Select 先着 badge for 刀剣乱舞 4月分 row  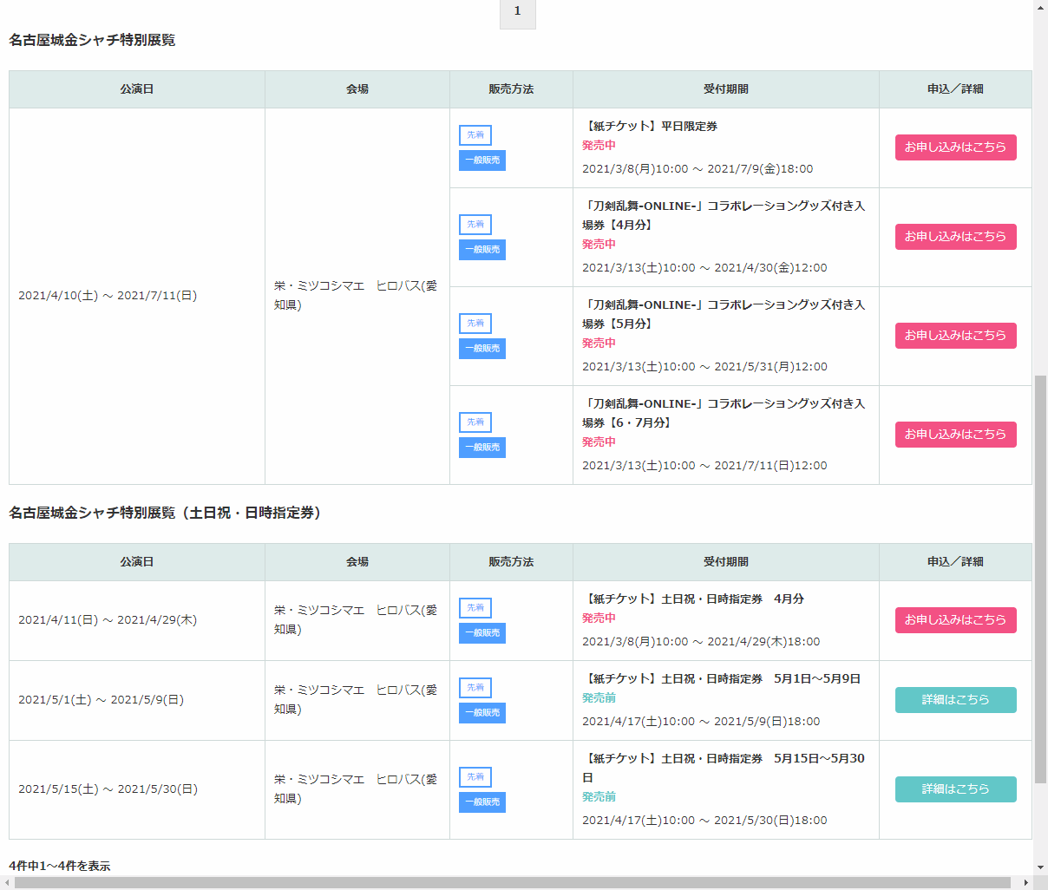[475, 225]
